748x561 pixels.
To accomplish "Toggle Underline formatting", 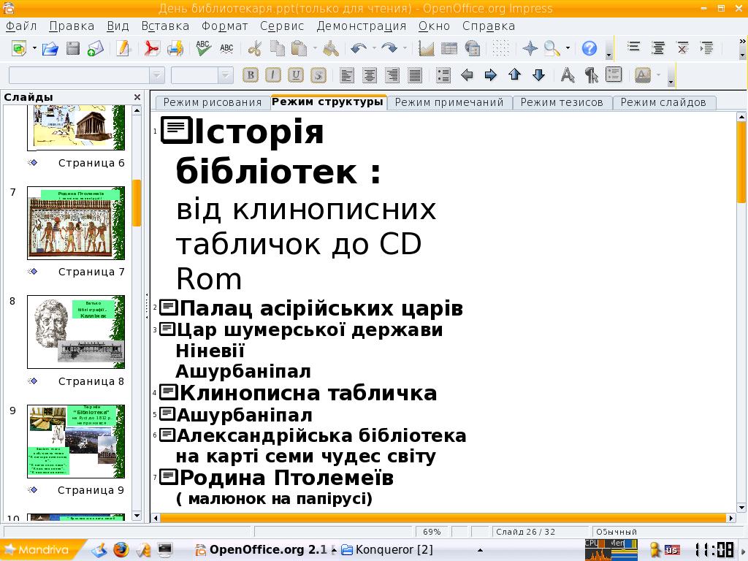I will coord(296,75).
